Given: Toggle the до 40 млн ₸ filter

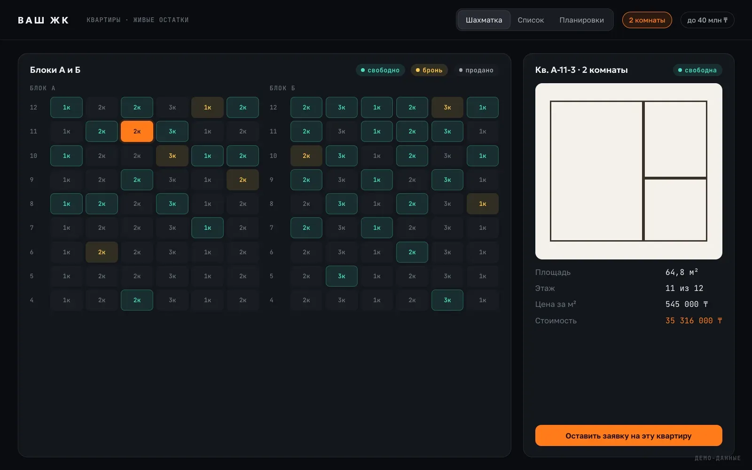Looking at the screenshot, I should coord(707,20).
